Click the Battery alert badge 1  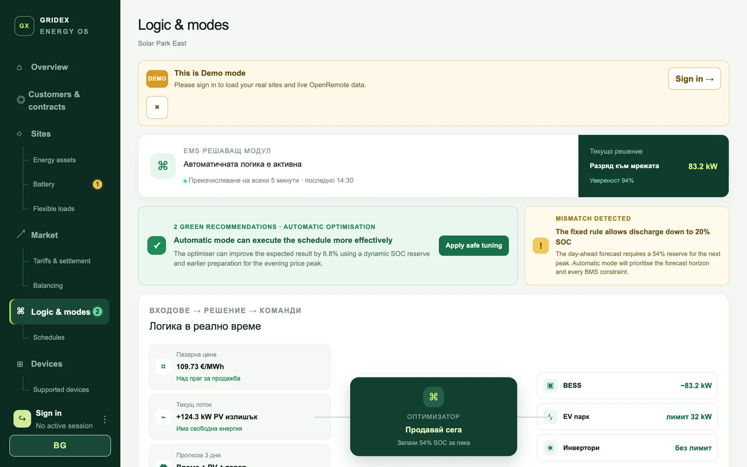97,184
